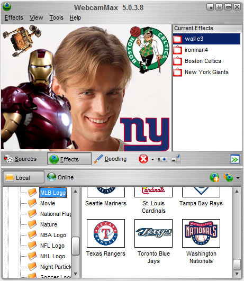The width and height of the screenshot is (244, 281).
Task: Click effects gallery scrollbar up arrow
Action: coord(237,191)
